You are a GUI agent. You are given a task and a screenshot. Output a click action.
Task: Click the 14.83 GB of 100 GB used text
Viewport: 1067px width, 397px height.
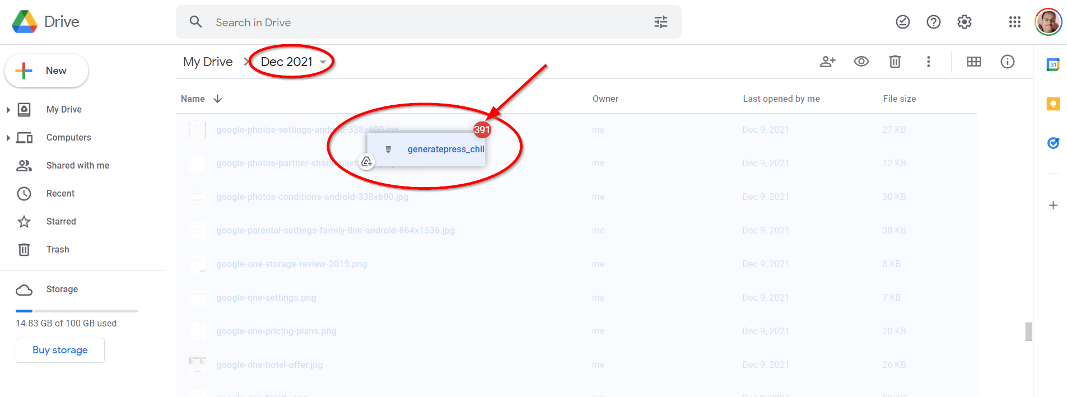click(x=66, y=324)
